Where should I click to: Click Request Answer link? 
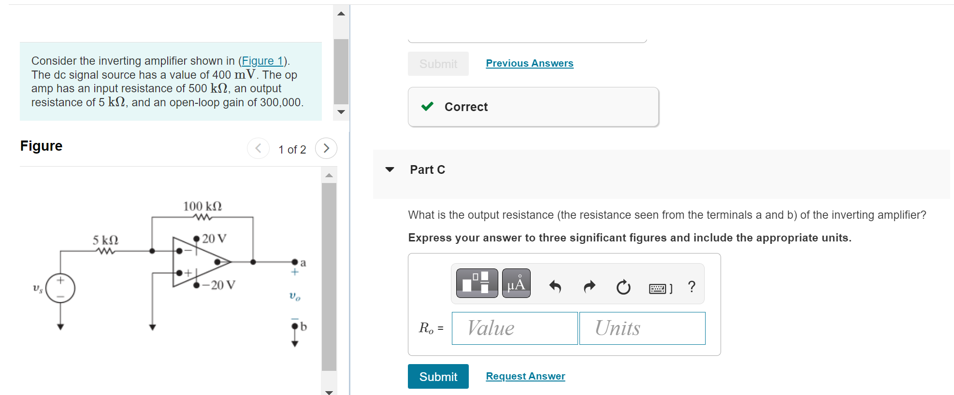525,376
